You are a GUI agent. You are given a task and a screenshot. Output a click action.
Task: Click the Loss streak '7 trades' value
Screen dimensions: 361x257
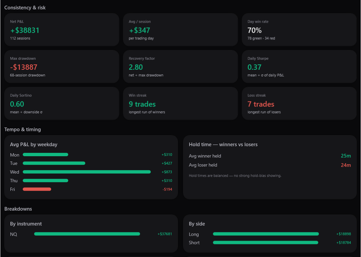tap(261, 104)
